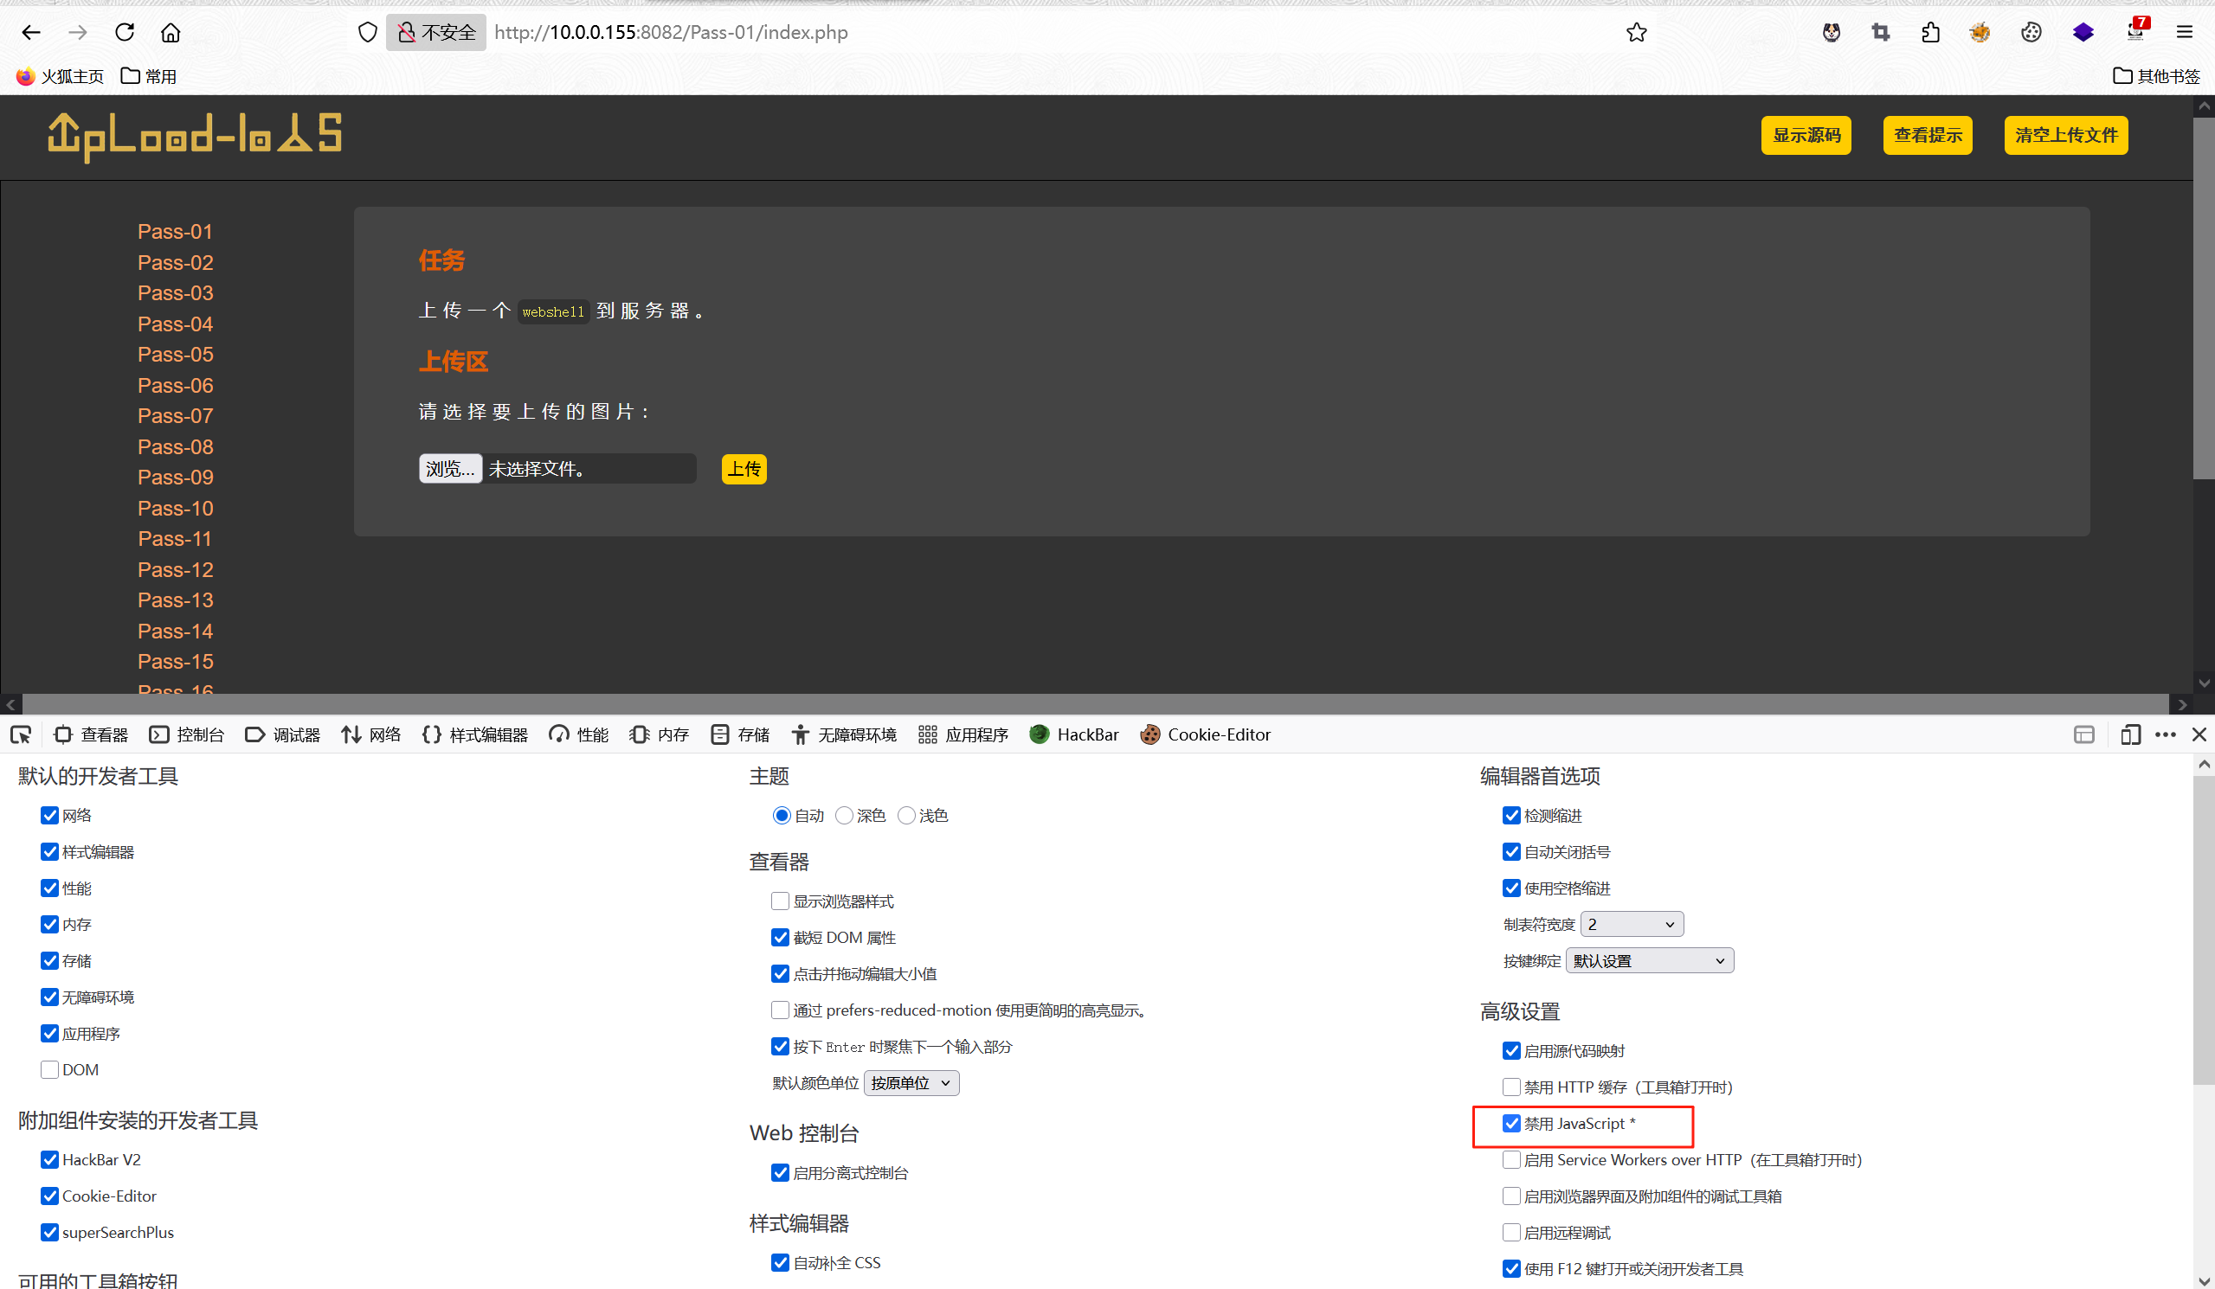Click the browser reload icon

pyautogui.click(x=125, y=33)
